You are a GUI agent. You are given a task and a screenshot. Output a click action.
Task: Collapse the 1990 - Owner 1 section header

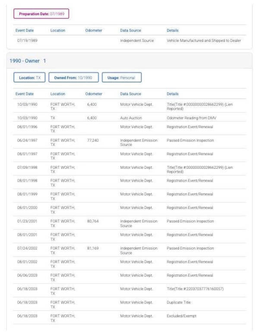28,60
